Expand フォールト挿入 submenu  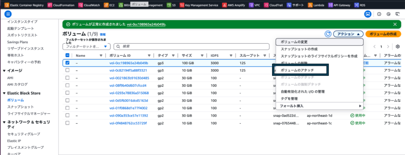[x=320, y=106]
